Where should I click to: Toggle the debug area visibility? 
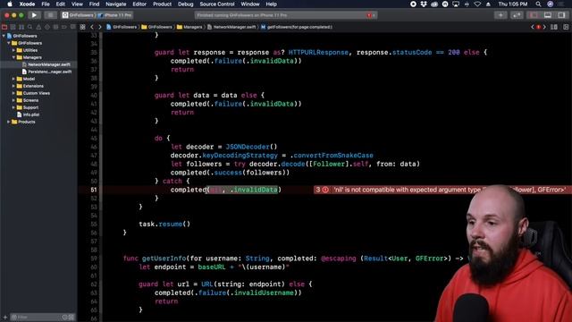548,15
